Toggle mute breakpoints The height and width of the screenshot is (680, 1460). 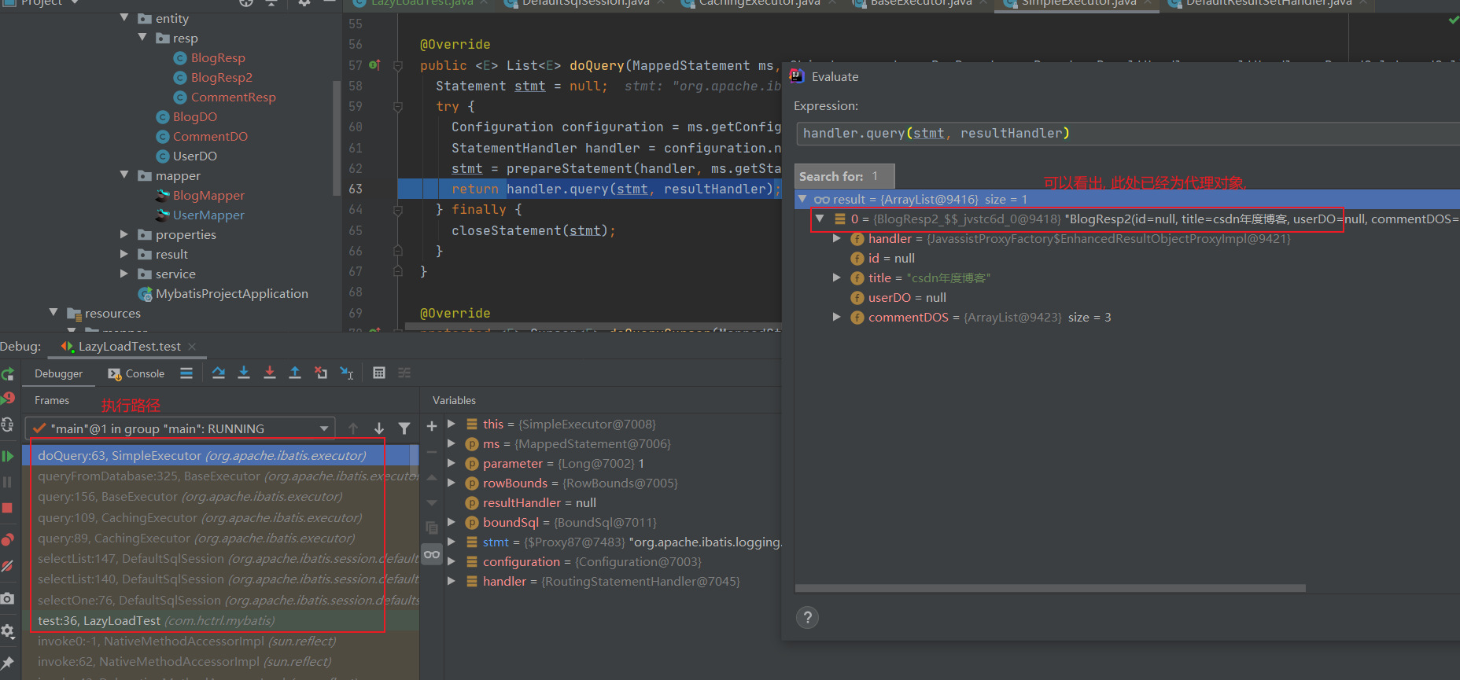click(8, 566)
